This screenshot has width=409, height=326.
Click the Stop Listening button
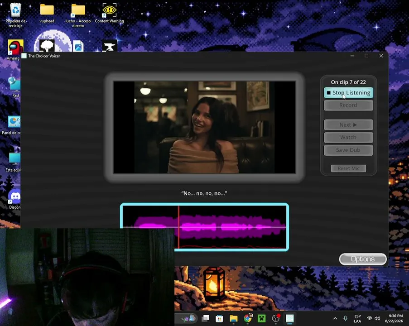pos(348,92)
